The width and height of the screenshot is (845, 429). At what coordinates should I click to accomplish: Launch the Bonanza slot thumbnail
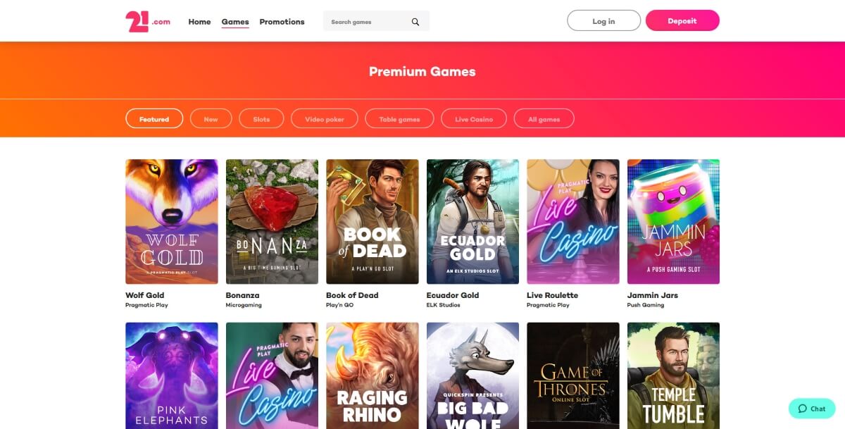[x=272, y=222]
